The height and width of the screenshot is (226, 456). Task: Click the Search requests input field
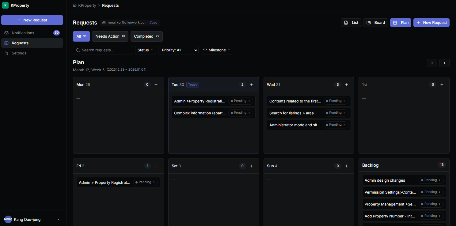click(x=103, y=50)
